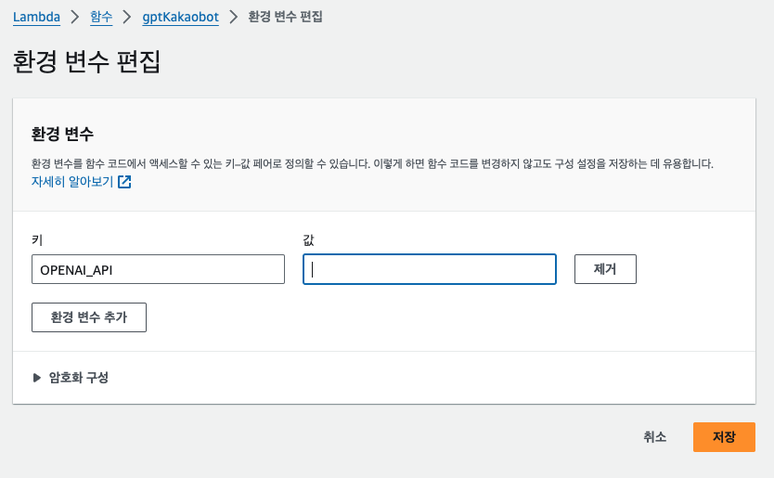Expand the 암호화 구성 section
Viewport: 774px width, 478px height.
pyautogui.click(x=71, y=378)
